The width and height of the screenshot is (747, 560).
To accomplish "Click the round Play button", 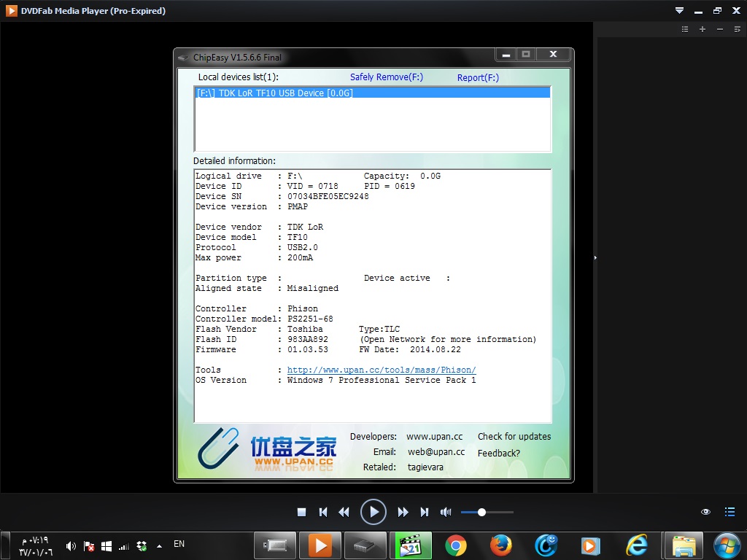I will coord(373,512).
